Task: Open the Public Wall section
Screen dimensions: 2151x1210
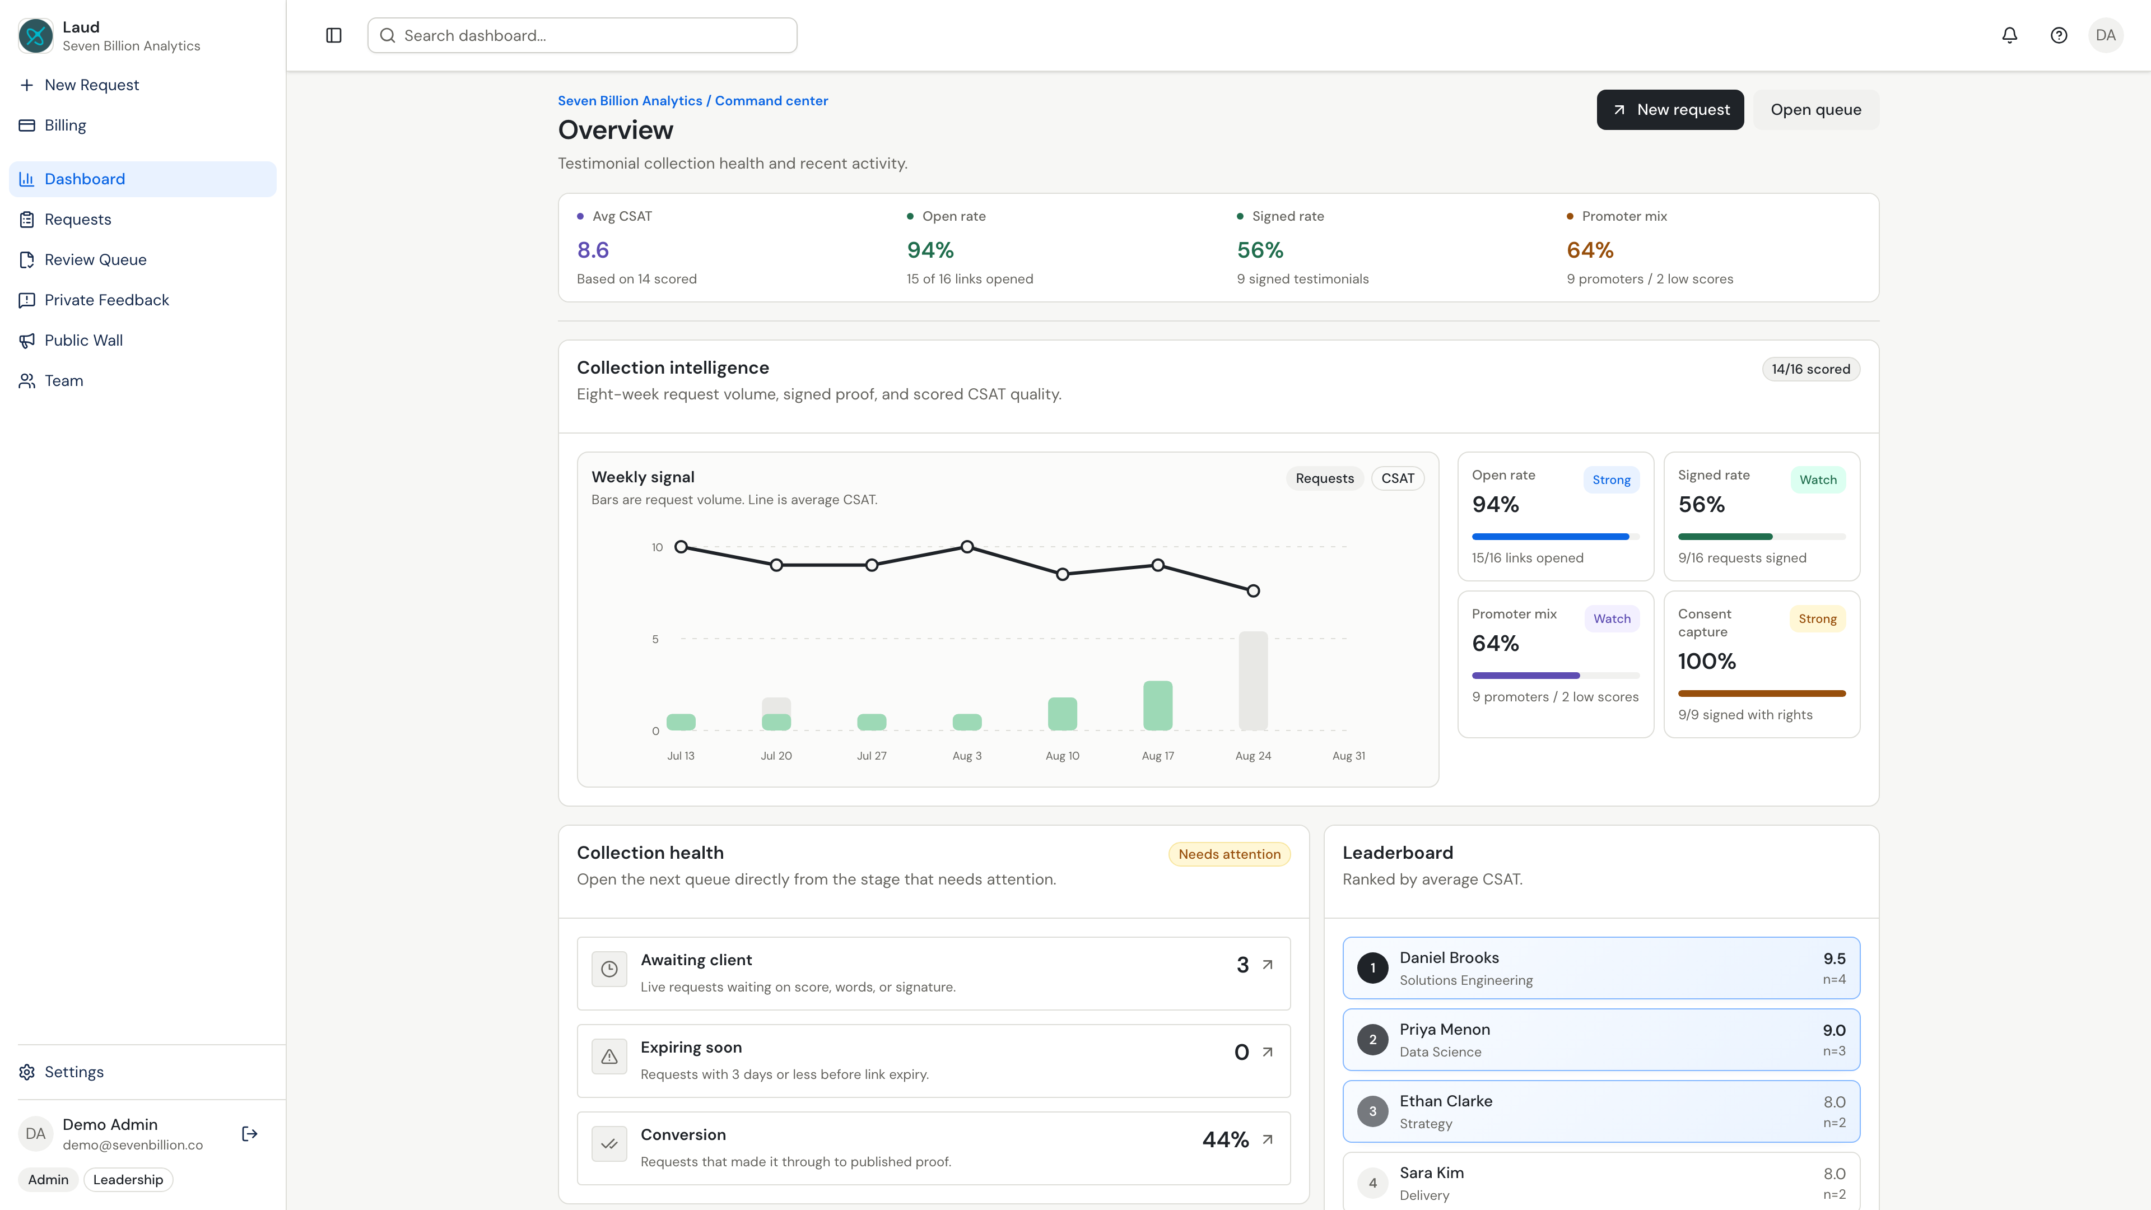Action: [143, 341]
